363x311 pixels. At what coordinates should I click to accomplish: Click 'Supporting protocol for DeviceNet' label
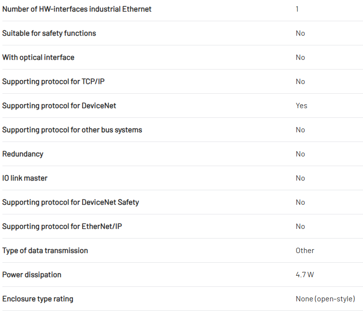point(59,106)
